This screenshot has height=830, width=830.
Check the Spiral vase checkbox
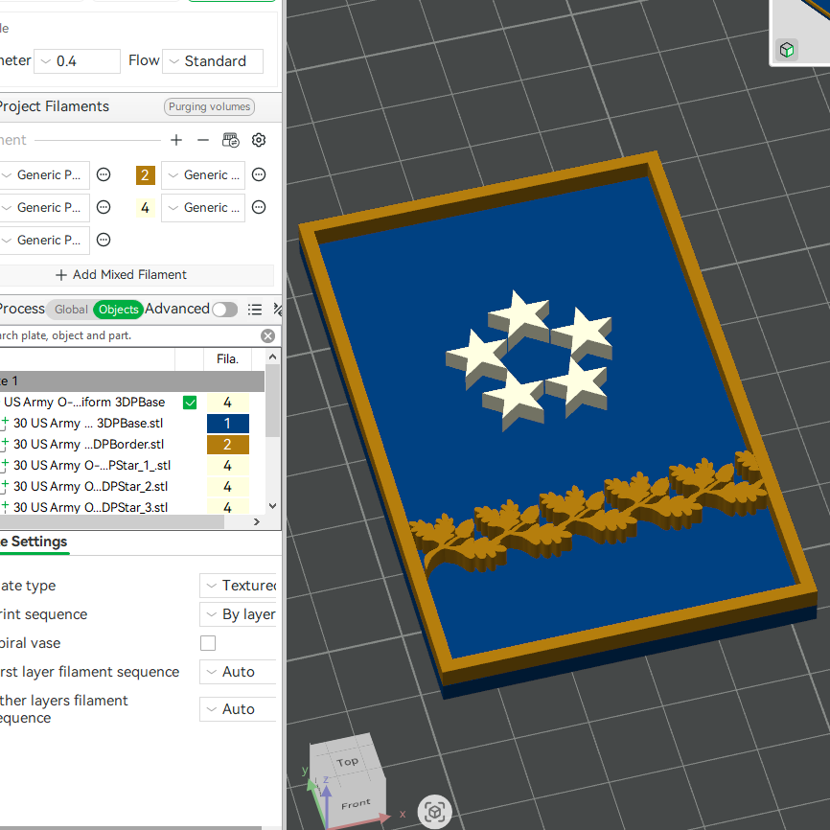pyautogui.click(x=208, y=643)
